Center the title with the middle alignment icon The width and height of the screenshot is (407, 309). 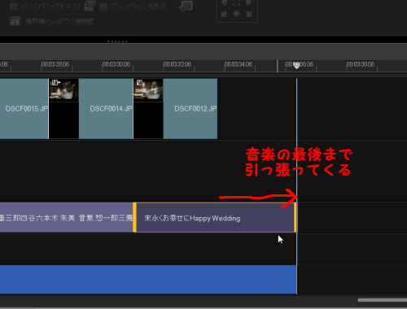point(236,3)
